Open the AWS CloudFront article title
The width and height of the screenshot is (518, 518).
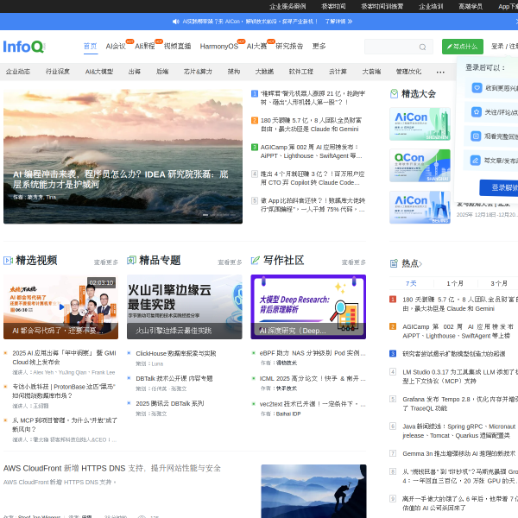(112, 469)
